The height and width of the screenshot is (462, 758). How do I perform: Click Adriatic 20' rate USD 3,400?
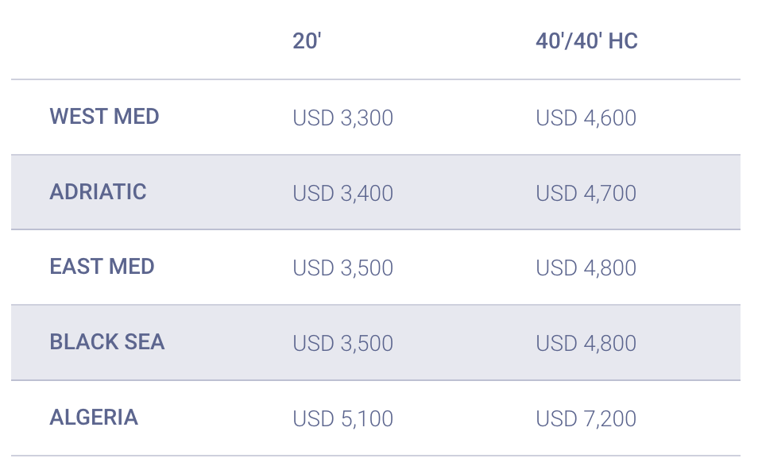point(342,194)
